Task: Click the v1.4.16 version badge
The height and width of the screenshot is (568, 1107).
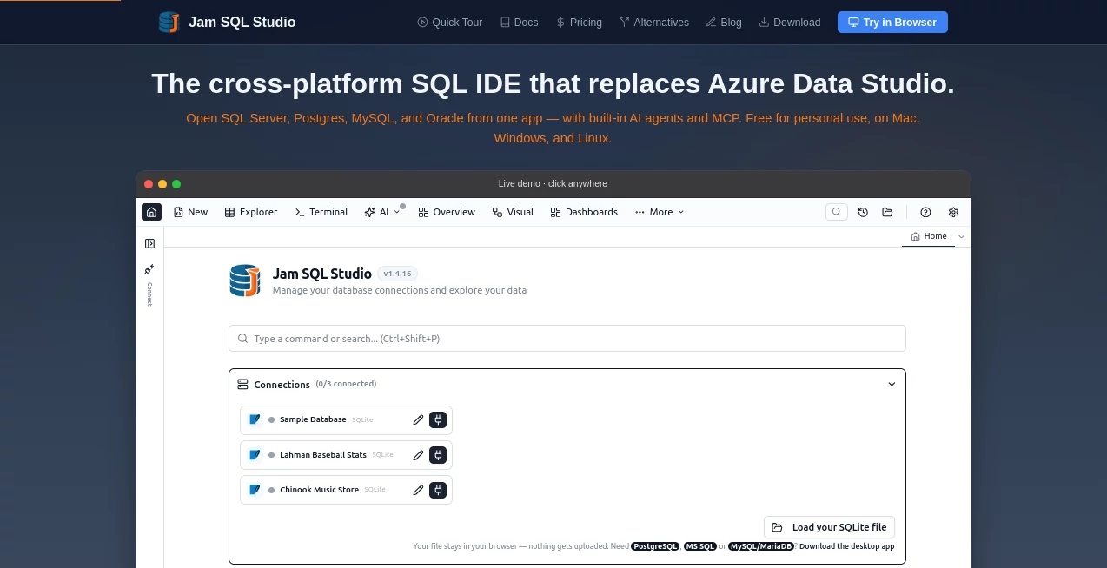Action: (x=397, y=274)
